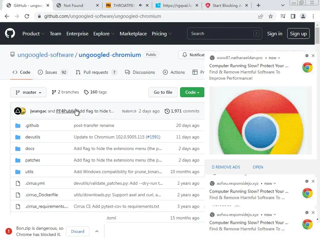
Task: Open the master branch selector
Action: point(28,92)
